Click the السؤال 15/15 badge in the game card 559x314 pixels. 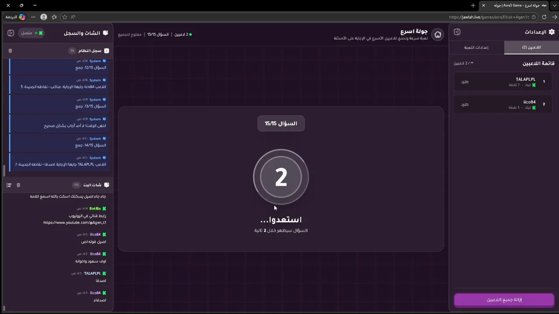[x=281, y=123]
